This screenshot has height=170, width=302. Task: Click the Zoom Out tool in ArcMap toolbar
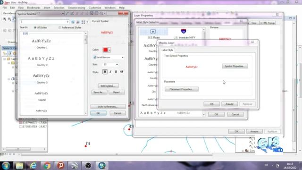point(9,19)
